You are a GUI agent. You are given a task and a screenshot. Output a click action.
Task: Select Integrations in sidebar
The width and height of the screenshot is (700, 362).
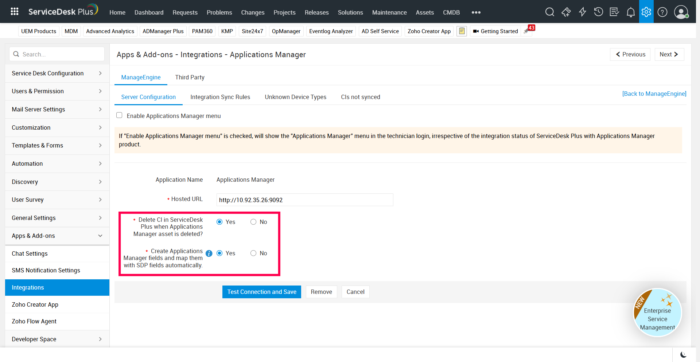57,287
